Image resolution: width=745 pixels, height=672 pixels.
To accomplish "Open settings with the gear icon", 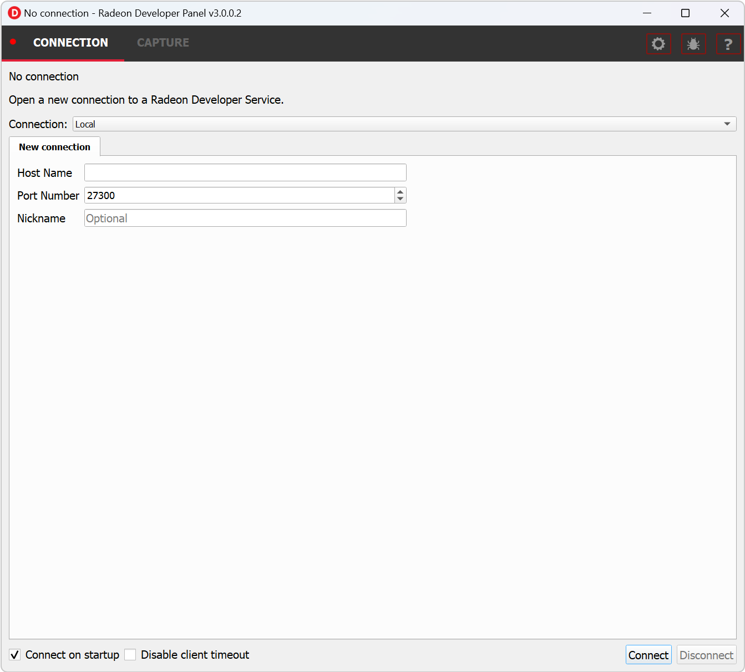I will pos(658,44).
